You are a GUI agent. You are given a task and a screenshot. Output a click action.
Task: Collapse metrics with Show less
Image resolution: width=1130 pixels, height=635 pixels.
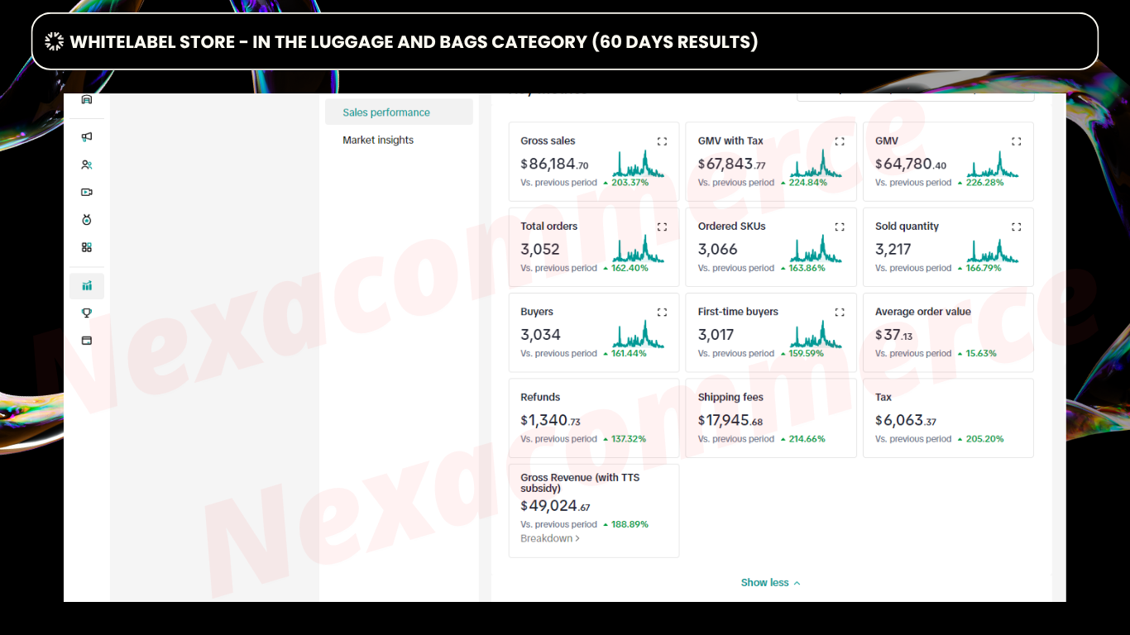[770, 583]
